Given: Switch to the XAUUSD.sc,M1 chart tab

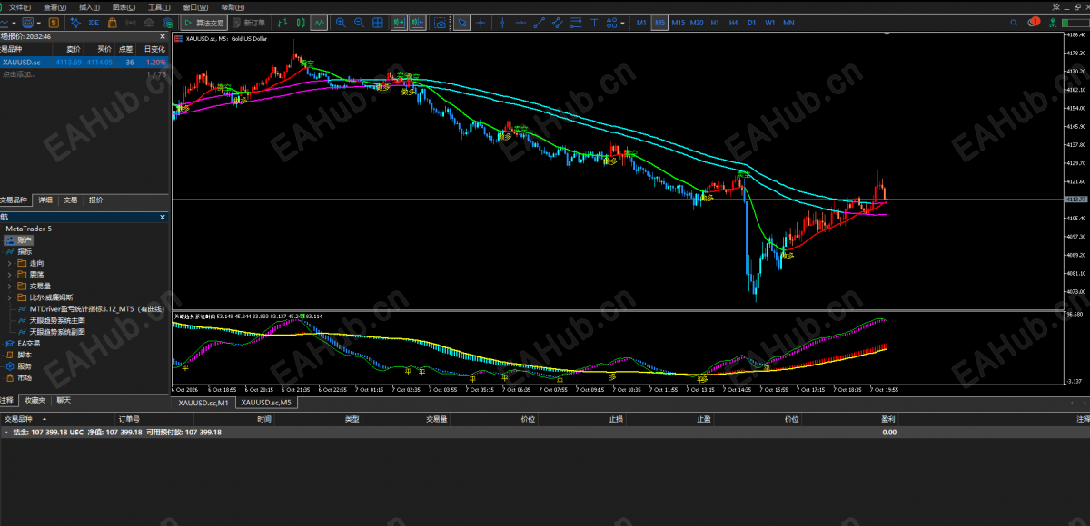Looking at the screenshot, I should point(204,402).
